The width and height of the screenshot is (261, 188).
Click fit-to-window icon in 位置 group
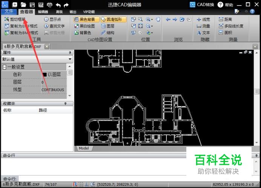point(140,26)
